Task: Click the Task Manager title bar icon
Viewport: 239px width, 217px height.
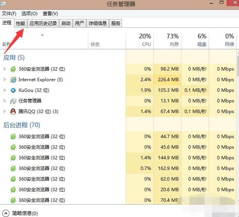Action: point(3,4)
